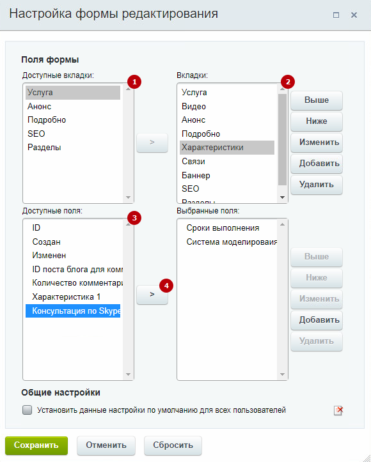Toggle default settings for all users checkbox

[x=27, y=410]
